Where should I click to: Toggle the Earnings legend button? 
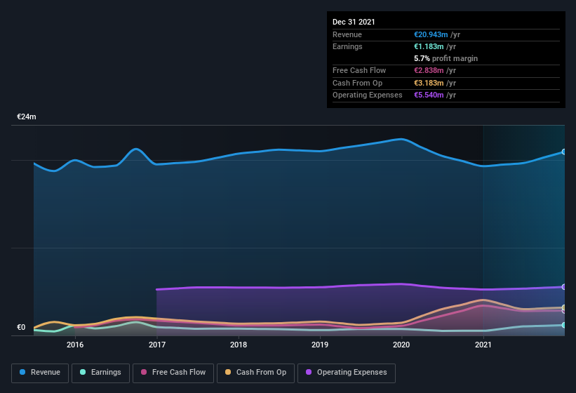pos(100,373)
